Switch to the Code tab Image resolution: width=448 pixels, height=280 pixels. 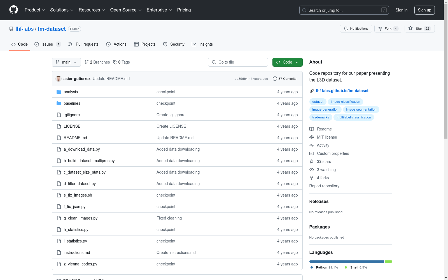[x=20, y=44]
